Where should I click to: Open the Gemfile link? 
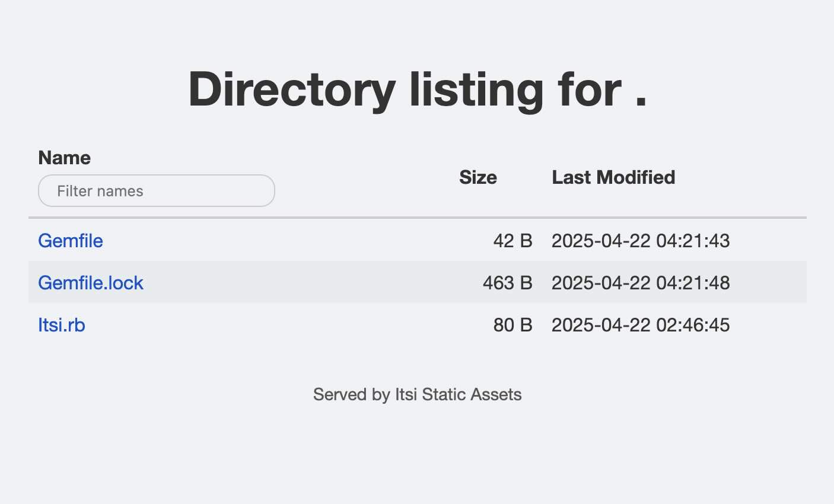point(70,241)
